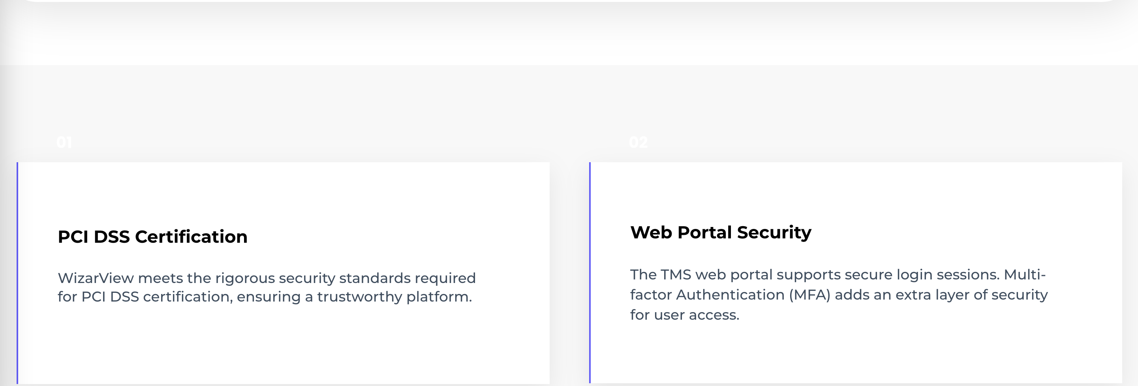Select the Web Portal Security heading
This screenshot has height=386, width=1138.
tap(721, 233)
